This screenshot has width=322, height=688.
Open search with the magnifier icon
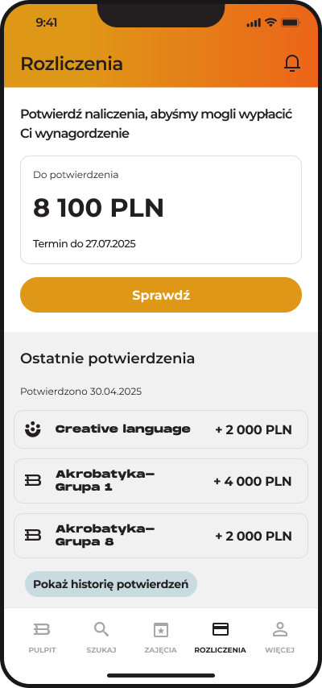[101, 630]
